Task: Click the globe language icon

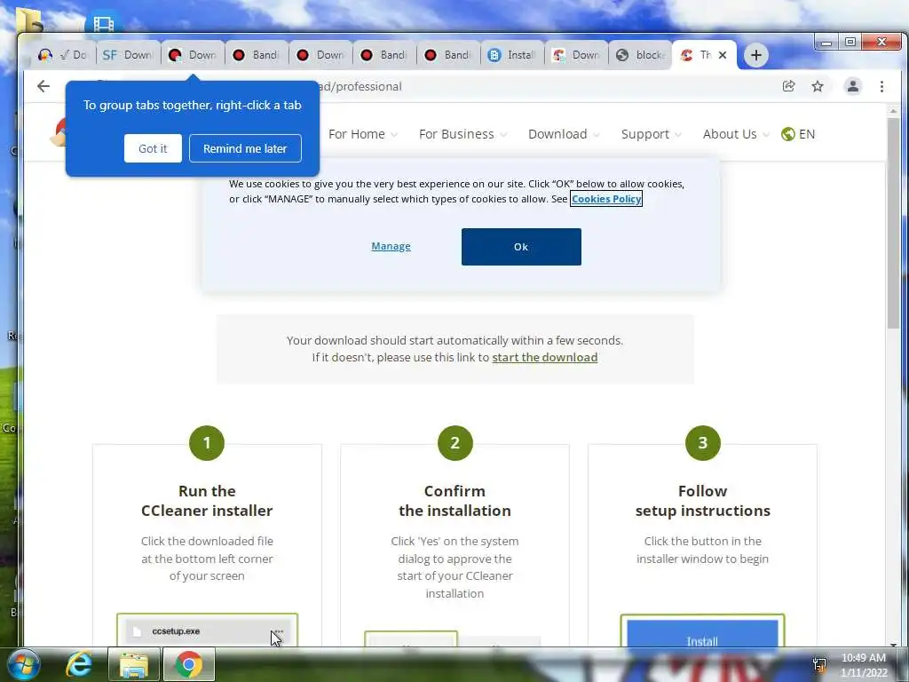Action: click(x=787, y=134)
